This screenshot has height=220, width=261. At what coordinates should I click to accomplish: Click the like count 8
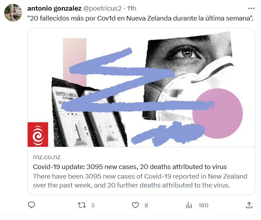(x=146, y=205)
